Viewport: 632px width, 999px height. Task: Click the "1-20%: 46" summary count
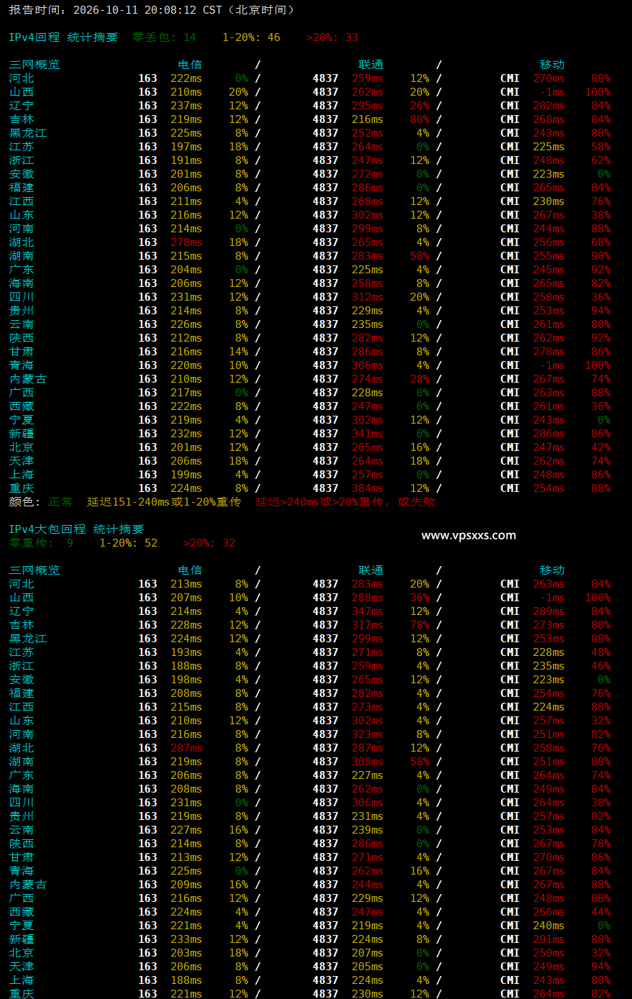tap(251, 37)
